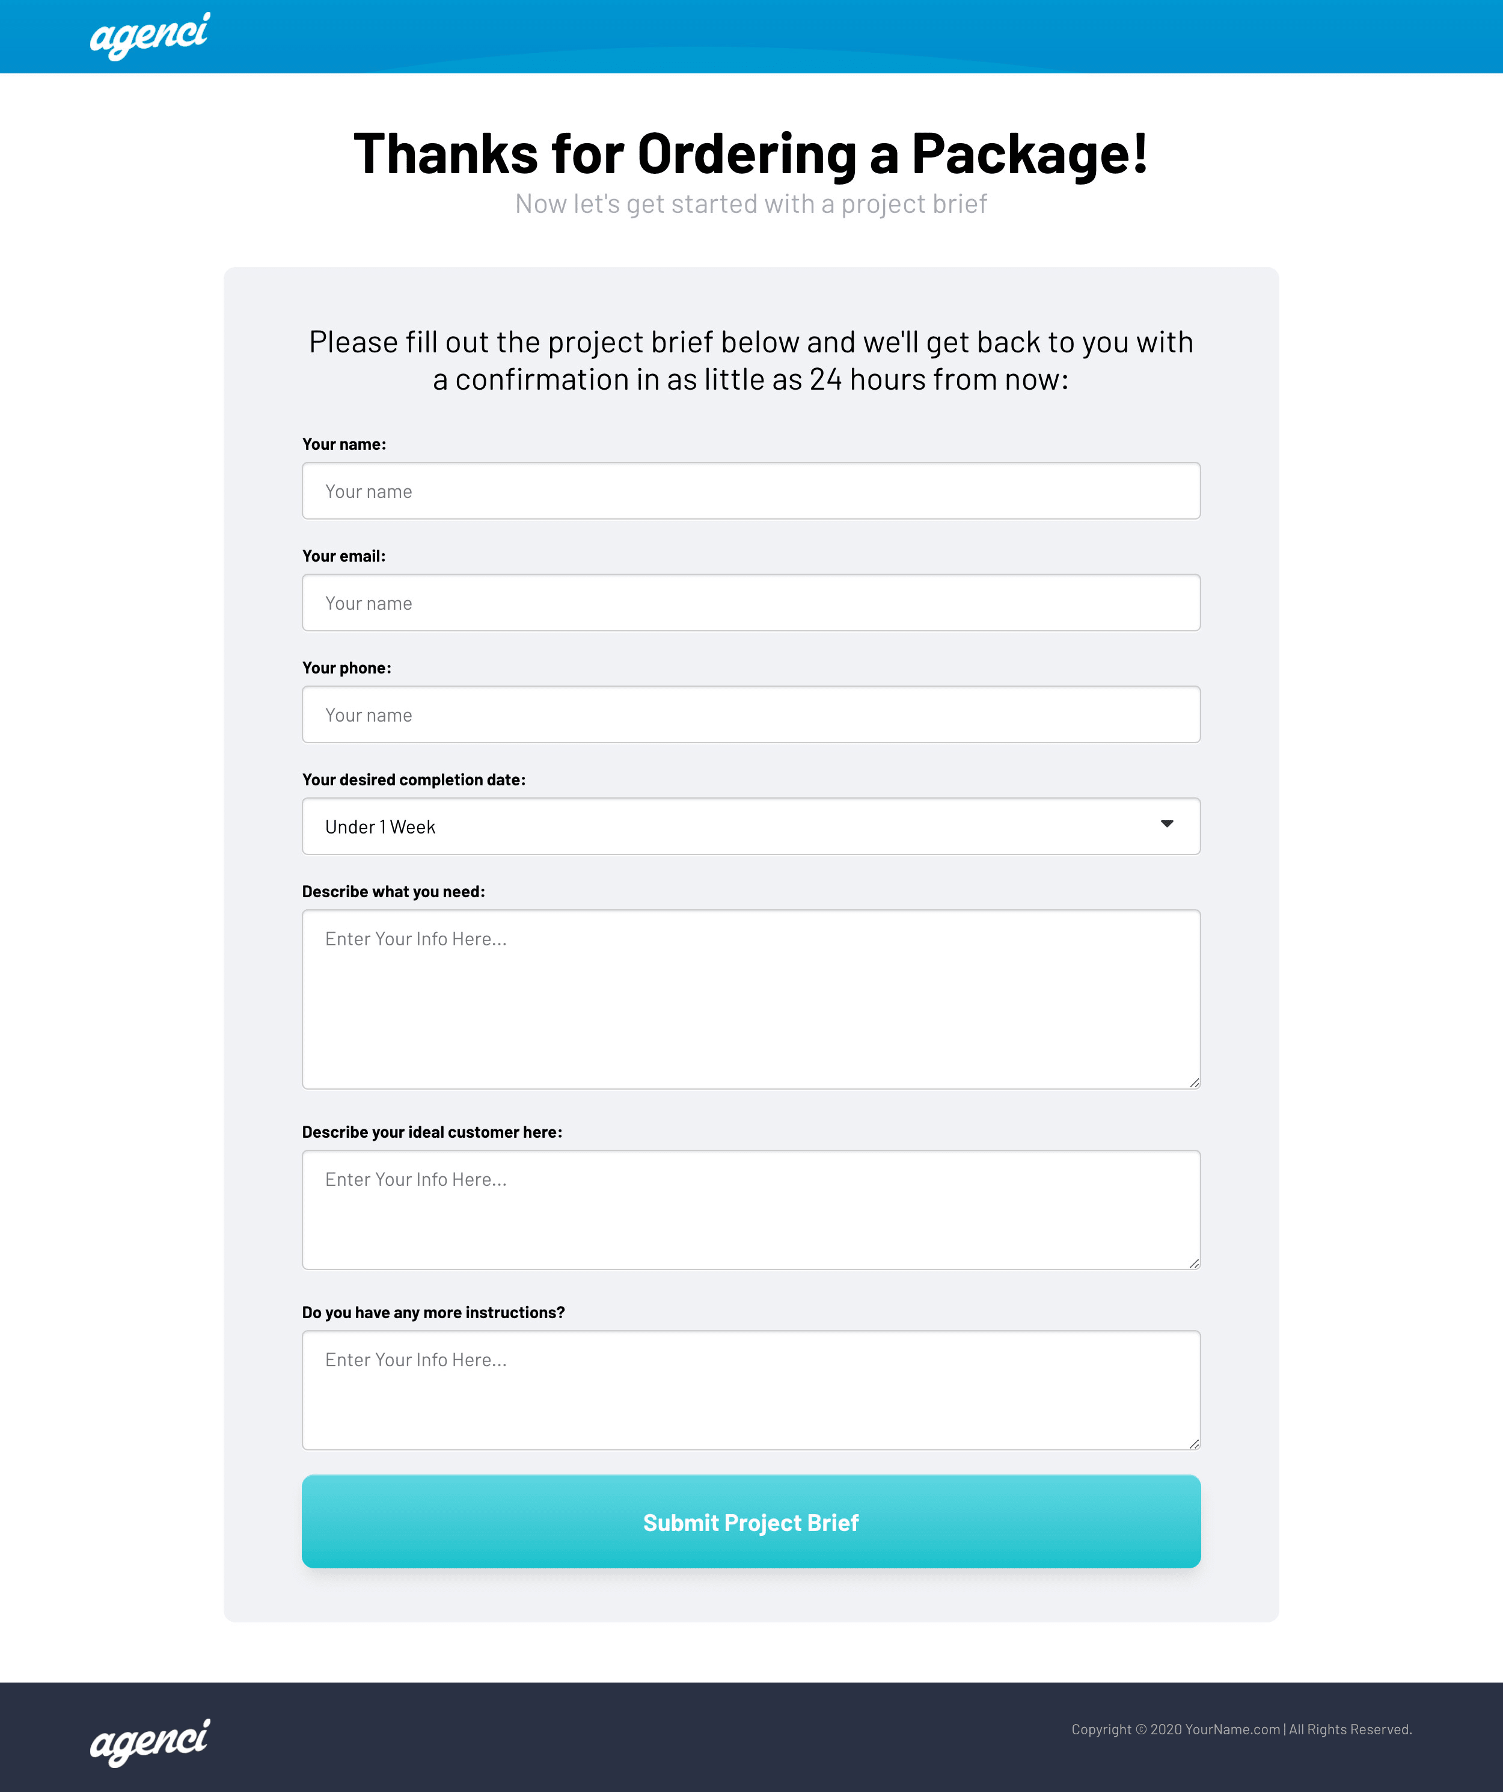
Task: Click the agenci logo in the header
Action: click(150, 36)
